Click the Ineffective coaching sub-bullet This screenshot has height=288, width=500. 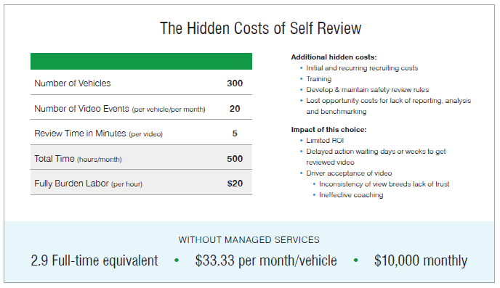coord(351,195)
